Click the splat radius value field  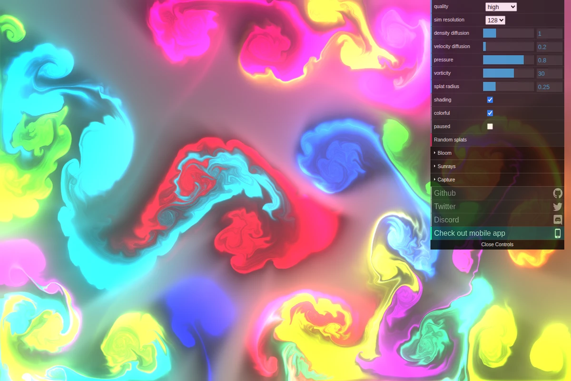pos(549,87)
